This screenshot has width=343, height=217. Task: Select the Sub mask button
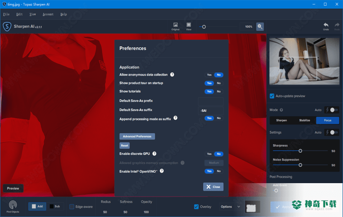click(55, 206)
